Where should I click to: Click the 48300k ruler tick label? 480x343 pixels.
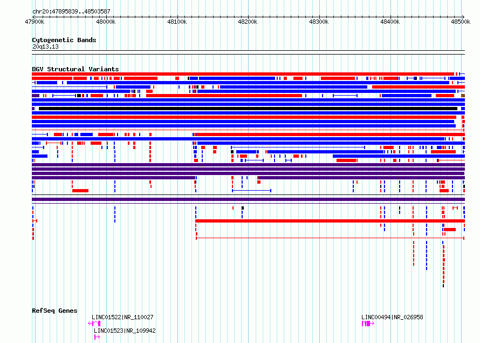pyautogui.click(x=319, y=22)
